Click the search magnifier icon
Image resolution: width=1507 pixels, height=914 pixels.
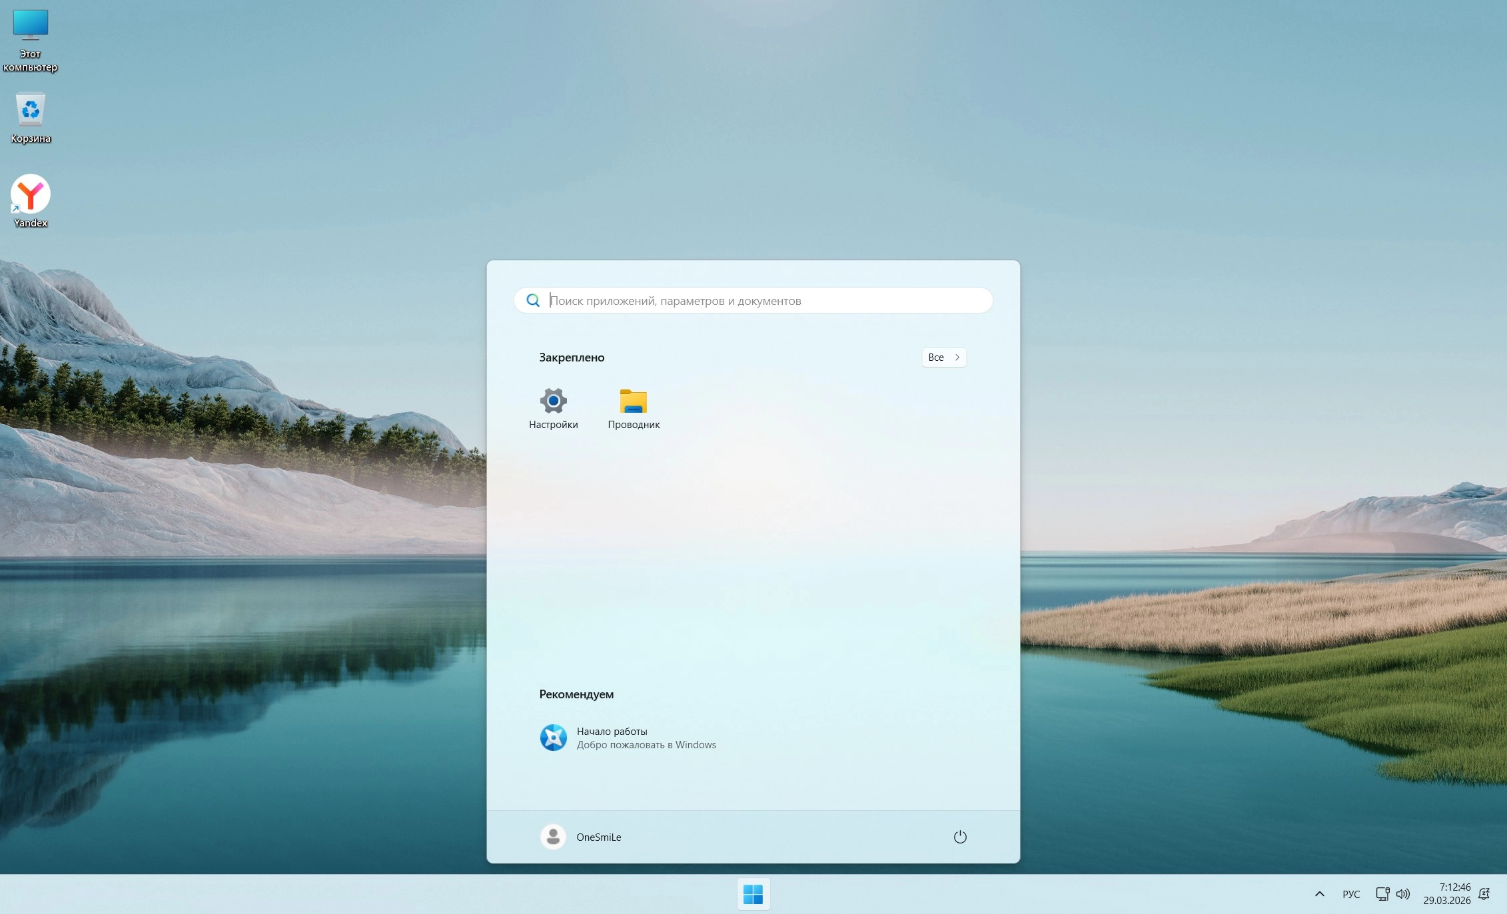coord(533,301)
